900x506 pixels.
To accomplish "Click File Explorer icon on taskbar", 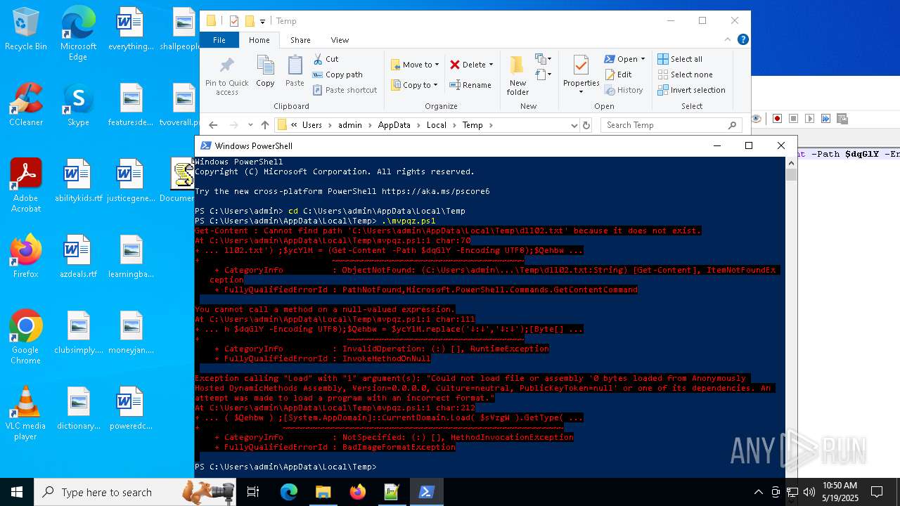I will (x=323, y=492).
